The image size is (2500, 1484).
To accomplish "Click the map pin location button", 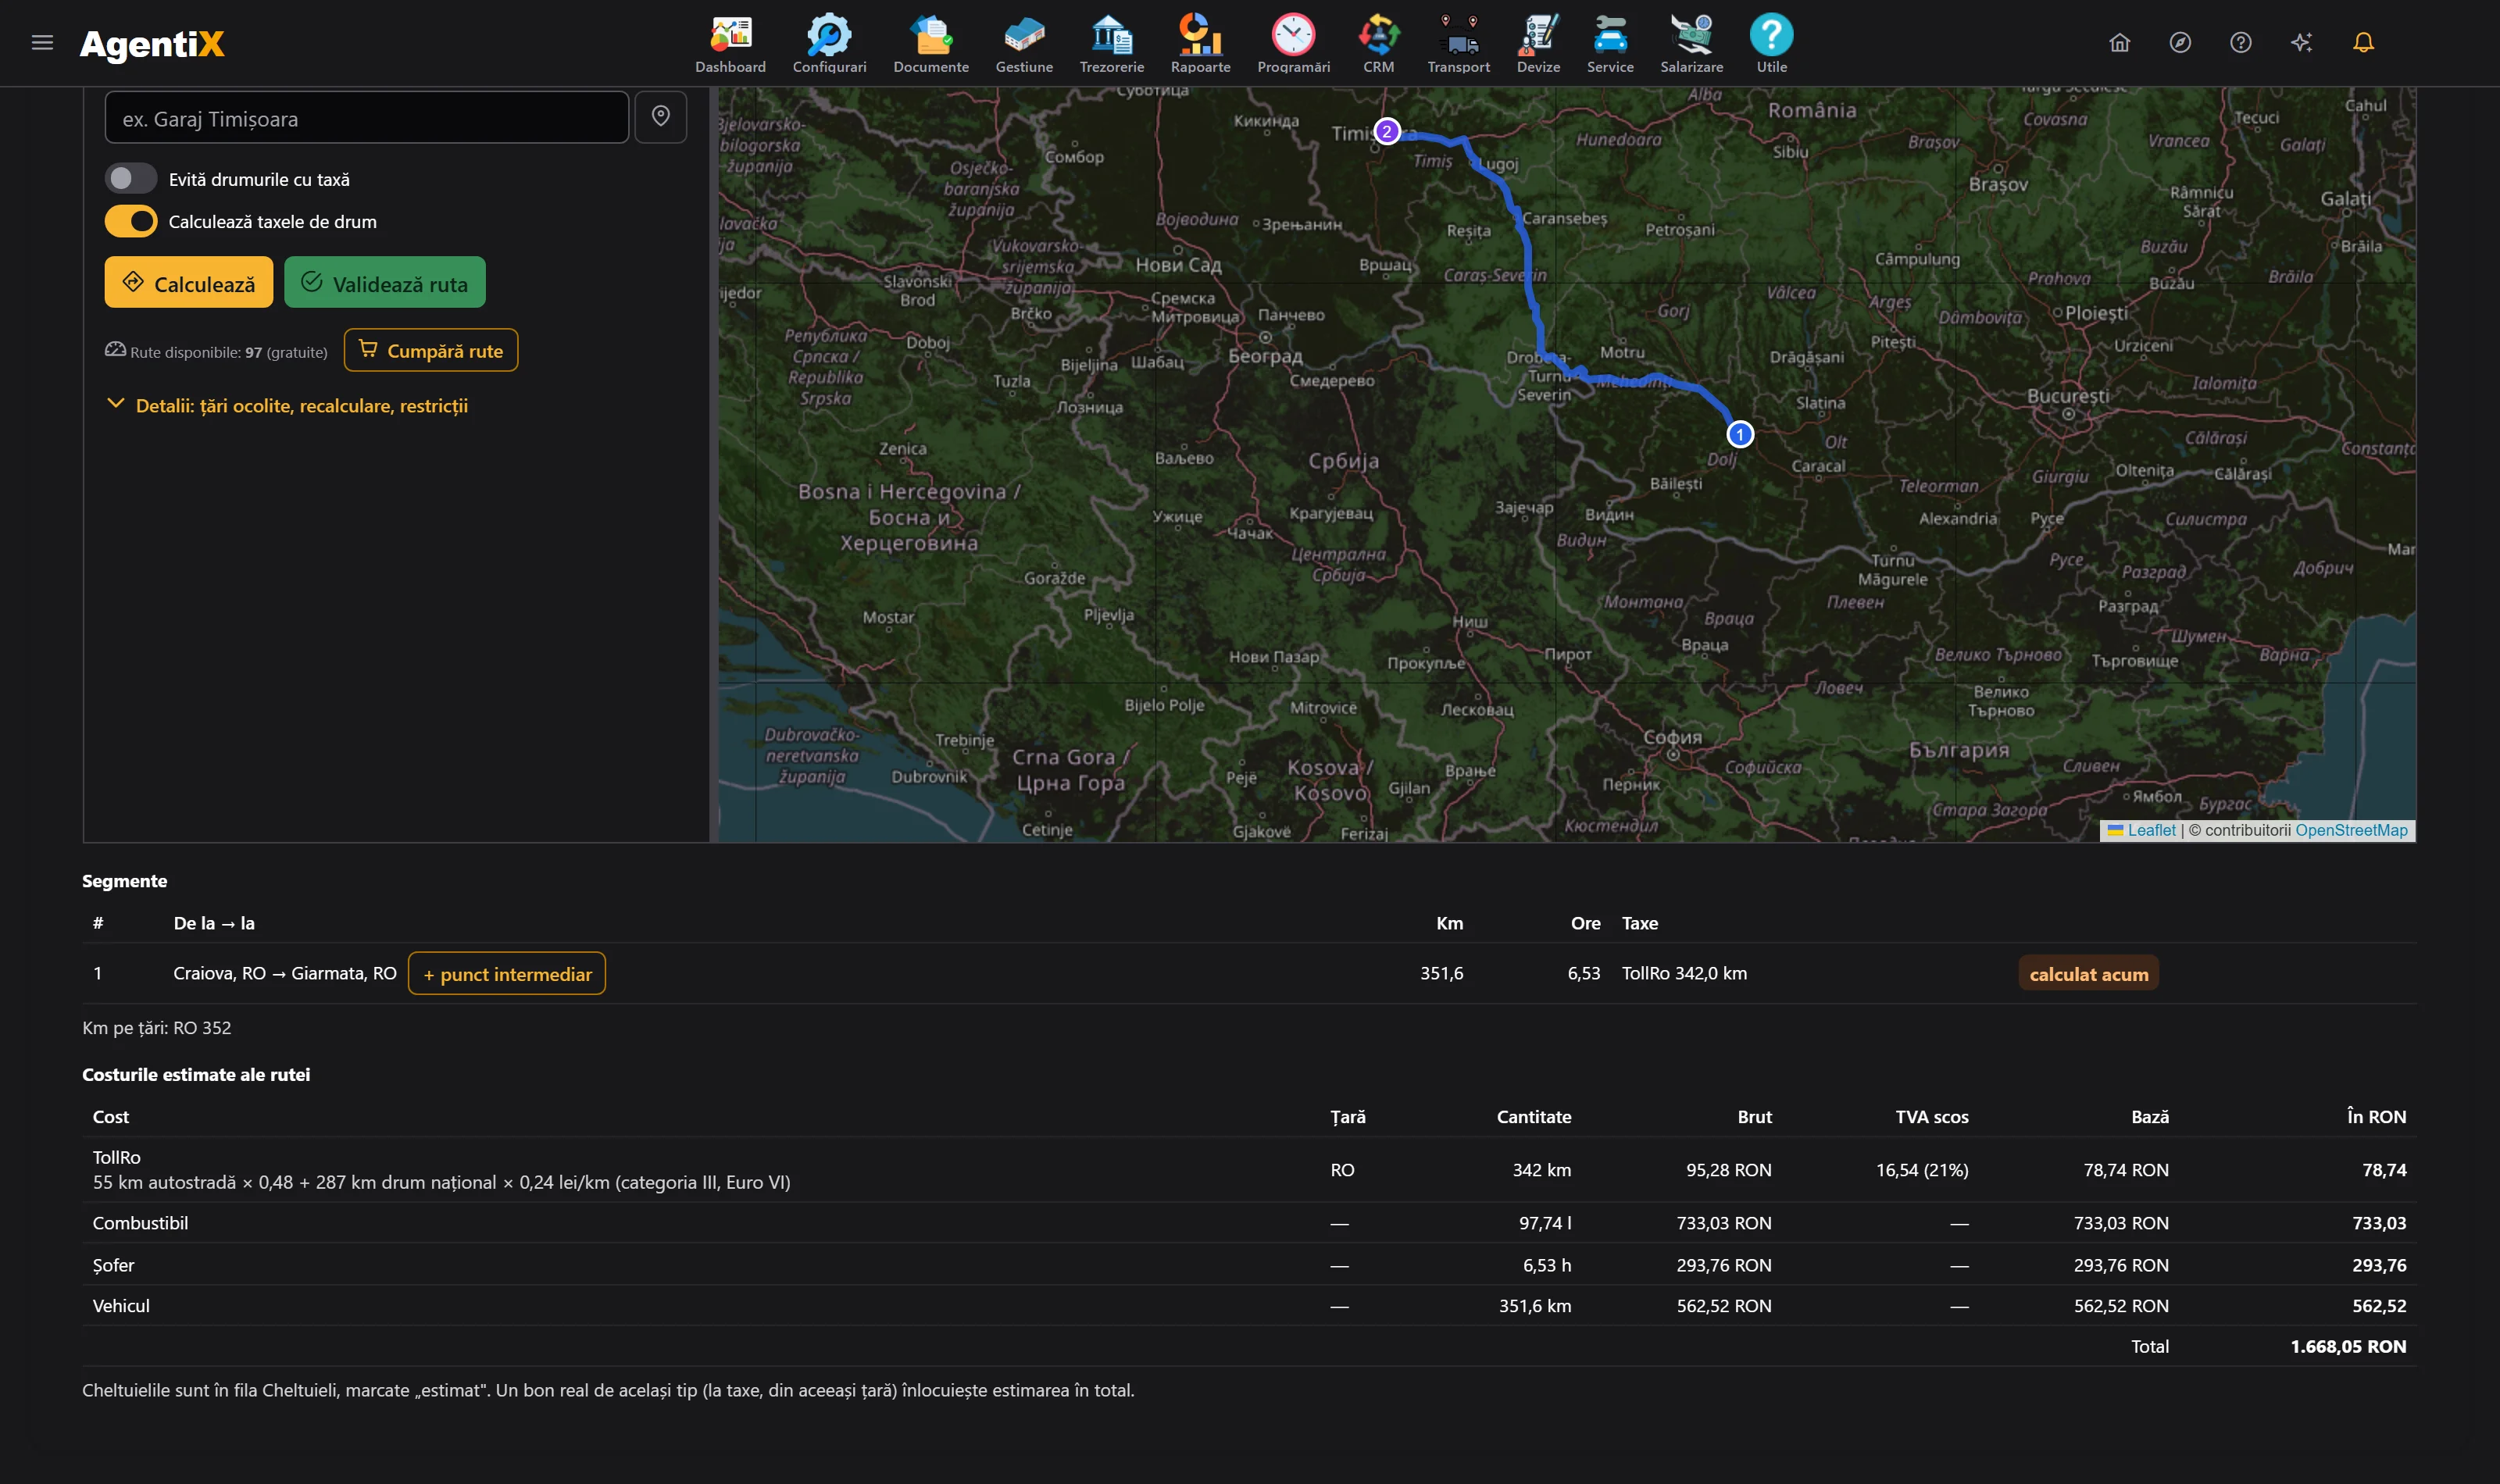I will [x=660, y=117].
